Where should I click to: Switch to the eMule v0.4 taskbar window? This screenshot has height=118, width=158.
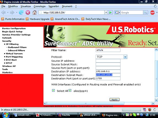click(x=89, y=115)
